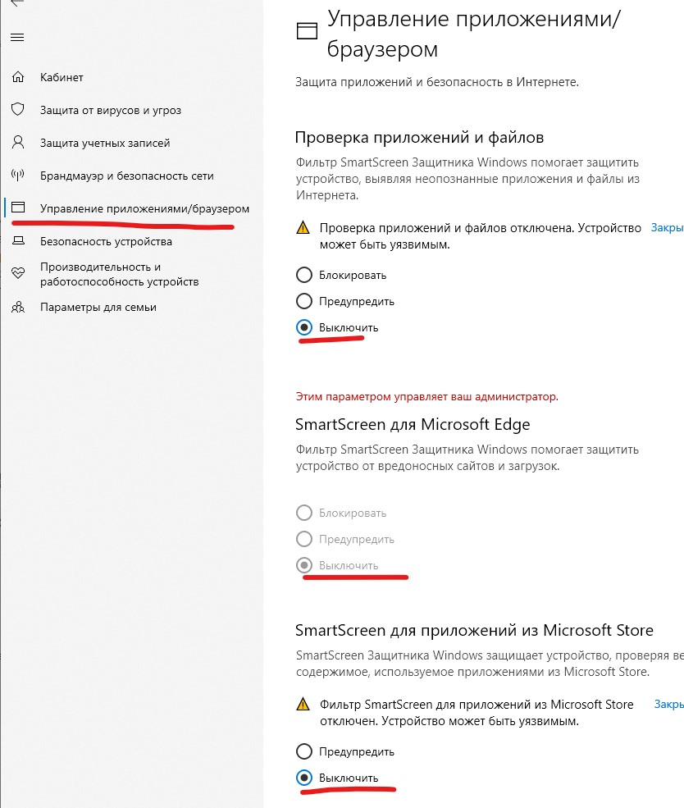Screen dimensions: 684x808
Task: Click the shield icon for virus protection
Action: 18,110
